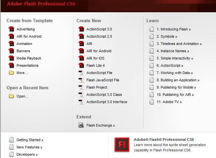This screenshot has width=216, height=158.
Task: Click the Open... recent item folder icon
Action: tap(12, 96)
